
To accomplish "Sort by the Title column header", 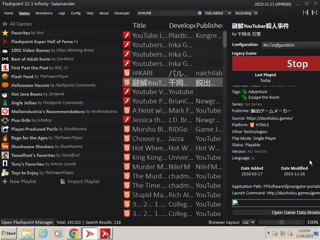I will [139, 26].
